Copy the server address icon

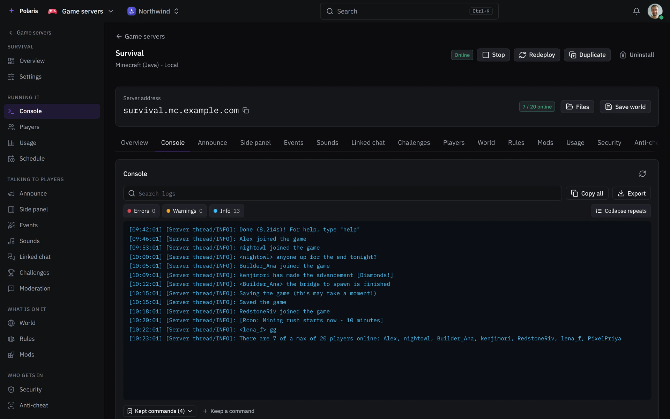pyautogui.click(x=246, y=110)
